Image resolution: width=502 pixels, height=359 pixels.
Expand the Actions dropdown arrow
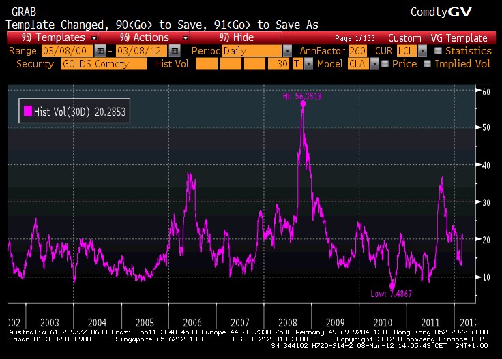pyautogui.click(x=185, y=38)
